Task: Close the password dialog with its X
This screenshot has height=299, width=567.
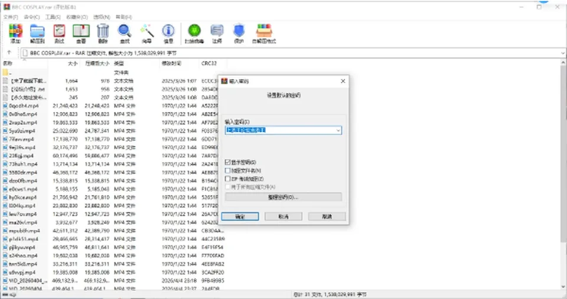Action: pyautogui.click(x=343, y=81)
